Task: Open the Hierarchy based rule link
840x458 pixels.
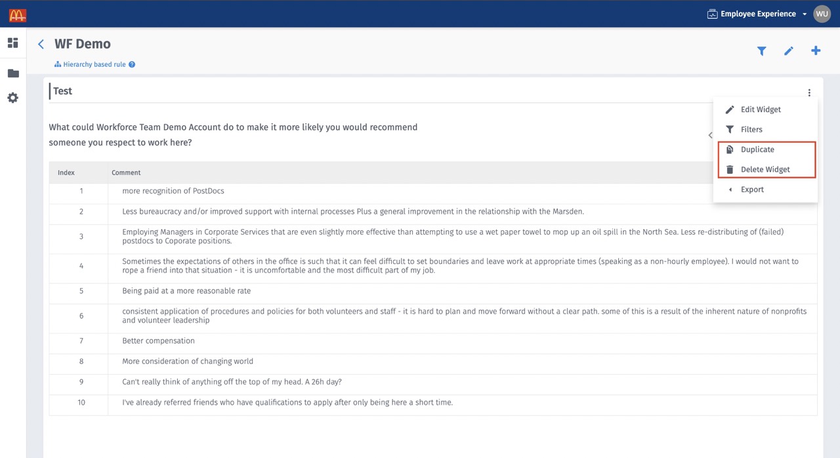Action: [94, 64]
